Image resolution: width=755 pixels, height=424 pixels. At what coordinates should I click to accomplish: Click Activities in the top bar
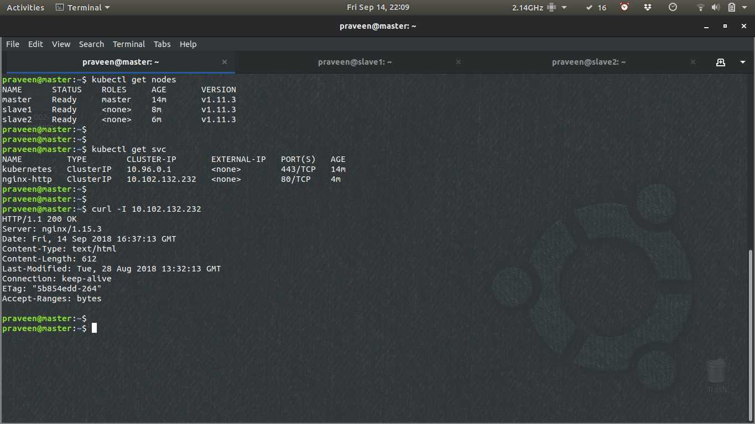(x=25, y=7)
